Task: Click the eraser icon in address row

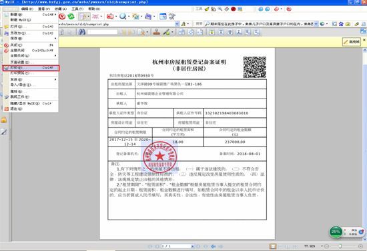Action: pos(356,24)
